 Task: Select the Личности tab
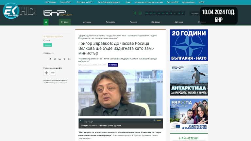coord(110,22)
